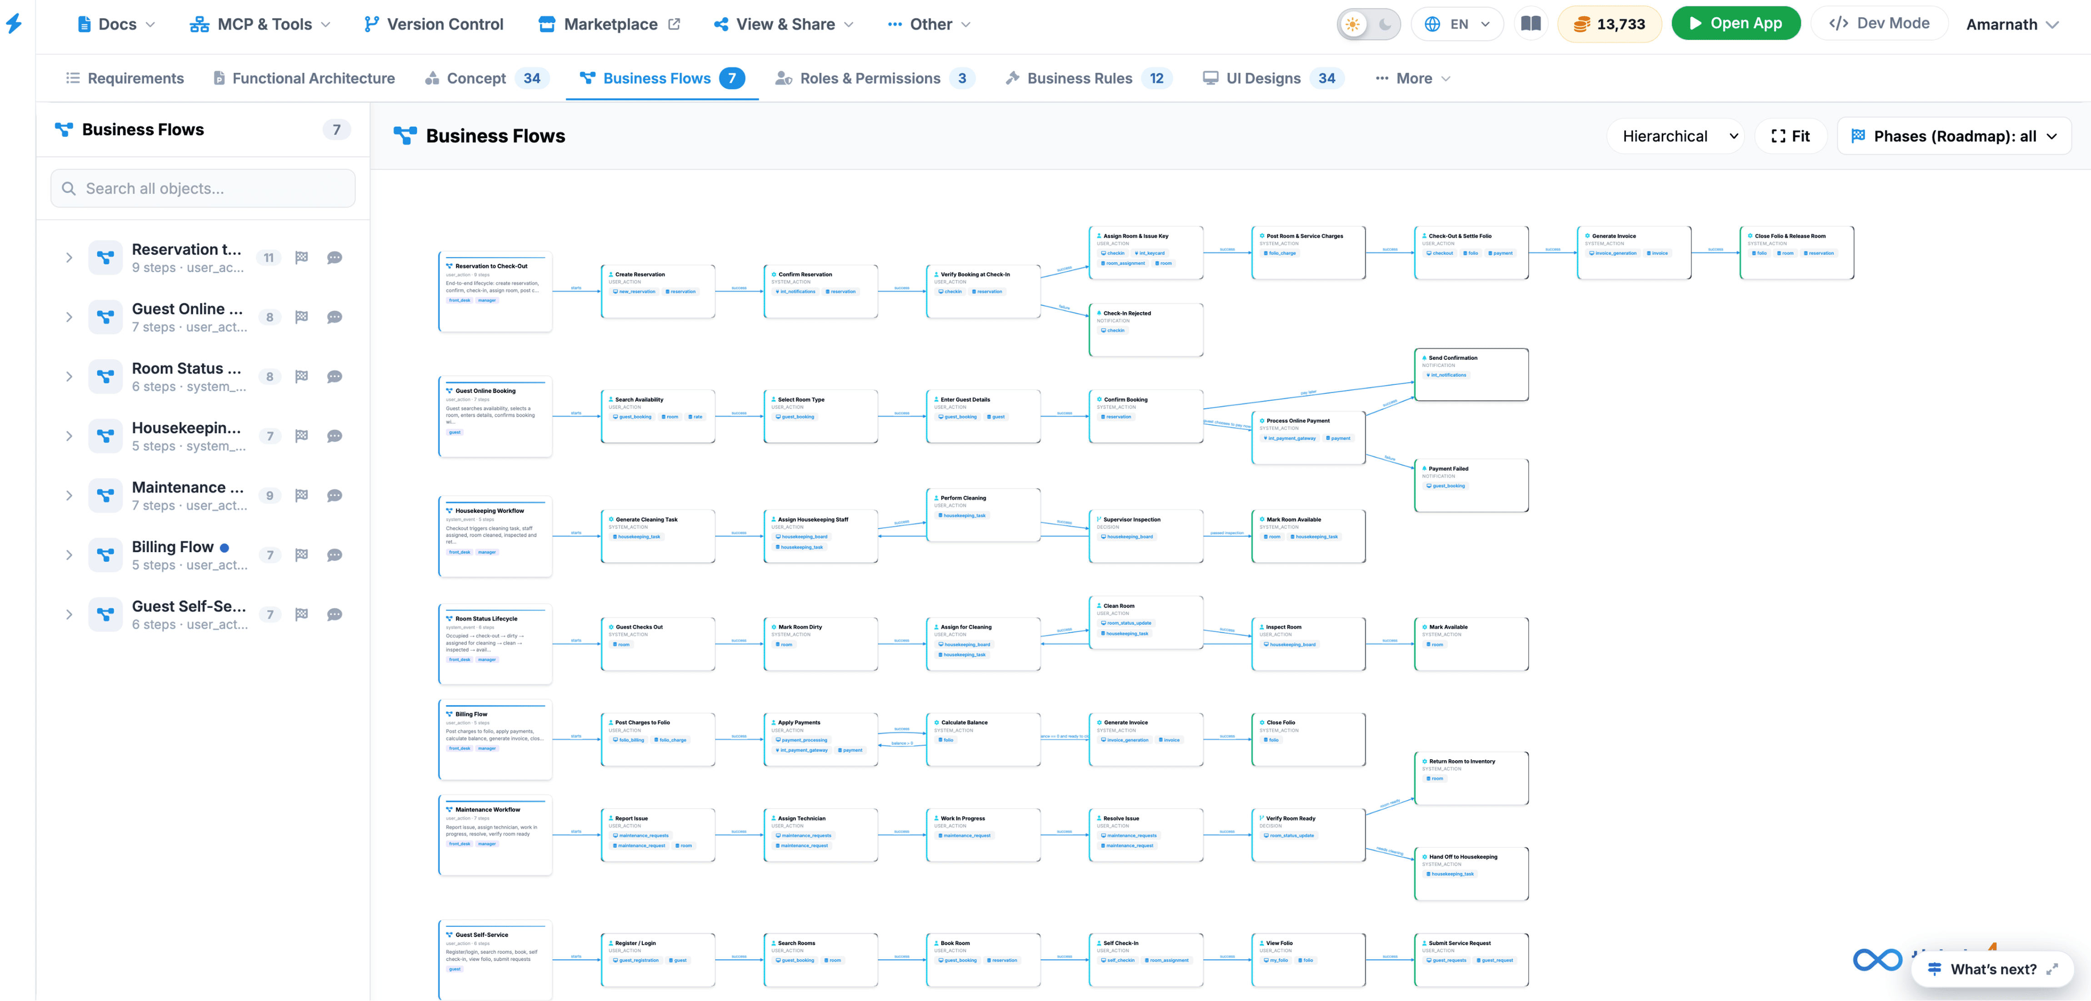Switch to the Business Rules tab
This screenshot has height=1001, width=2091.
[1088, 78]
